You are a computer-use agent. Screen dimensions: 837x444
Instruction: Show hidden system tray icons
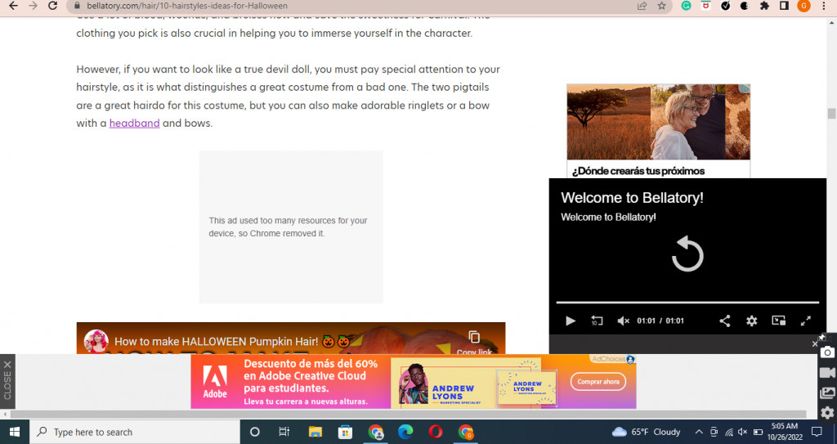click(x=698, y=432)
